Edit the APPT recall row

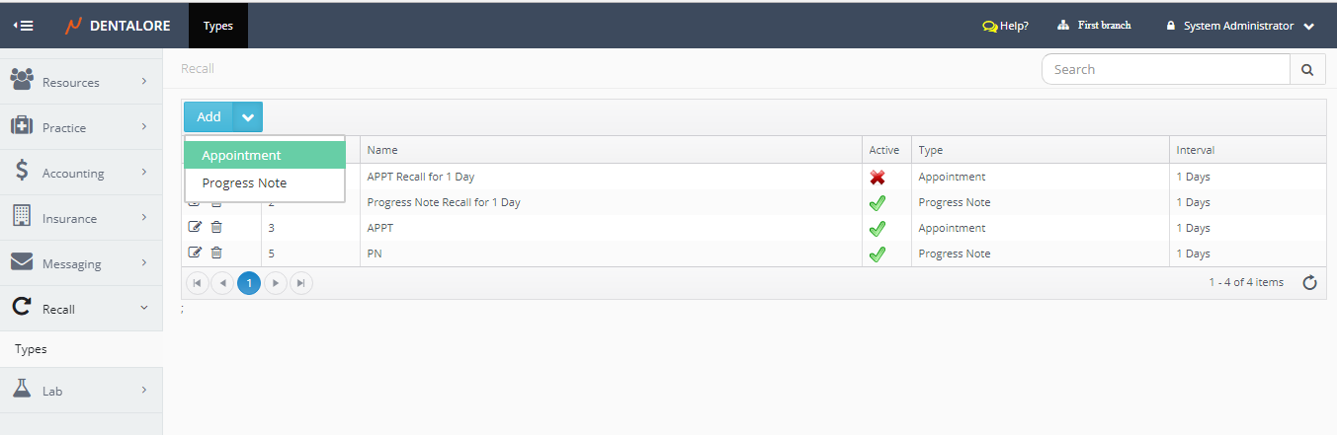tap(195, 228)
